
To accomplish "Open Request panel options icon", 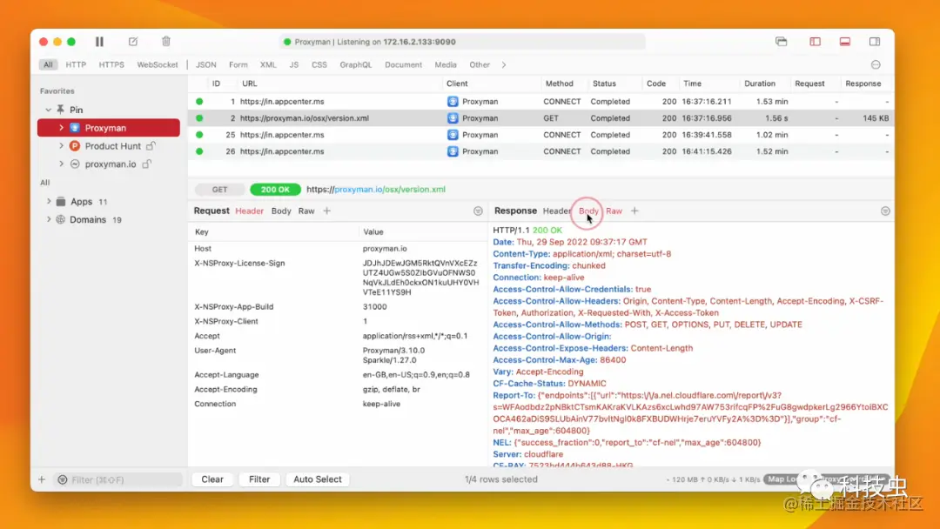I will 478,211.
